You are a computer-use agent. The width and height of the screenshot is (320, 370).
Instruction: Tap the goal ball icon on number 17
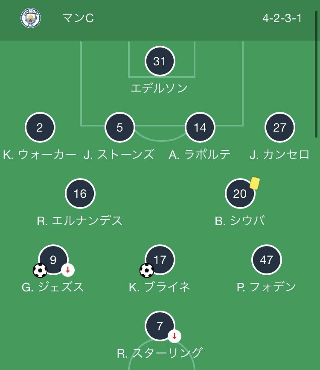[147, 270]
